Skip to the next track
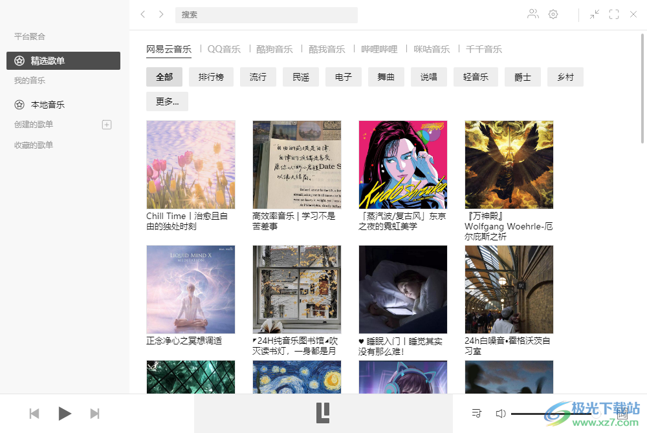 click(95, 414)
